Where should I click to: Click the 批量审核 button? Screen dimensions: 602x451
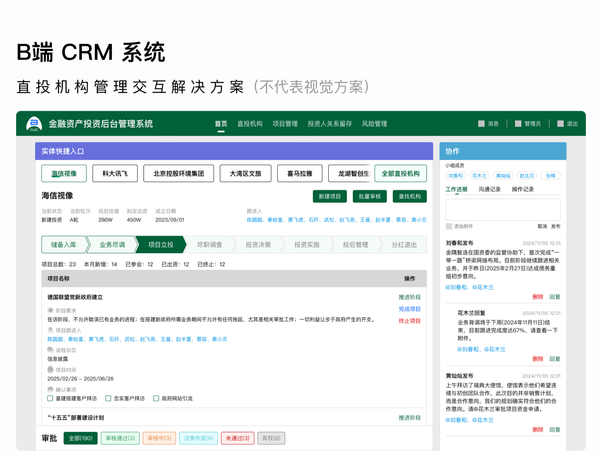[x=370, y=196]
